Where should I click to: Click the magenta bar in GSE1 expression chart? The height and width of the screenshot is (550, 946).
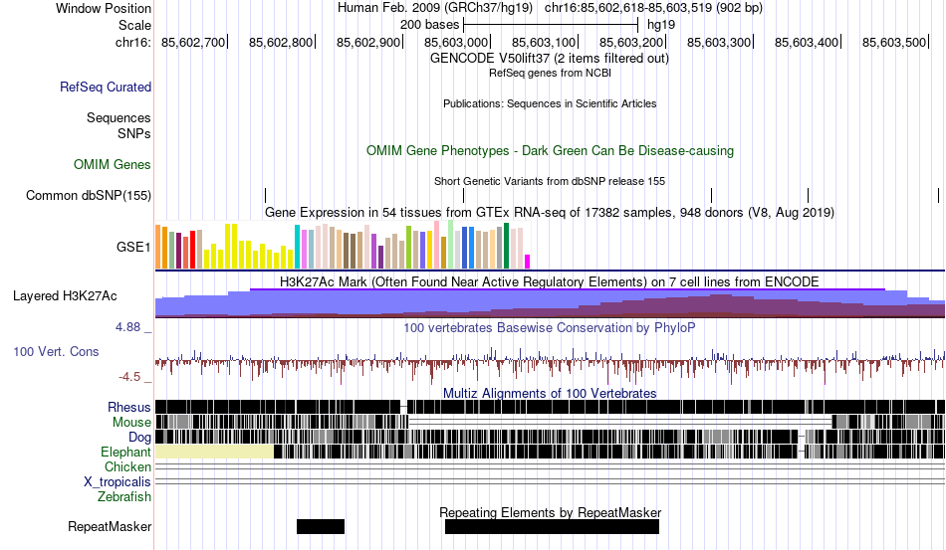click(528, 262)
